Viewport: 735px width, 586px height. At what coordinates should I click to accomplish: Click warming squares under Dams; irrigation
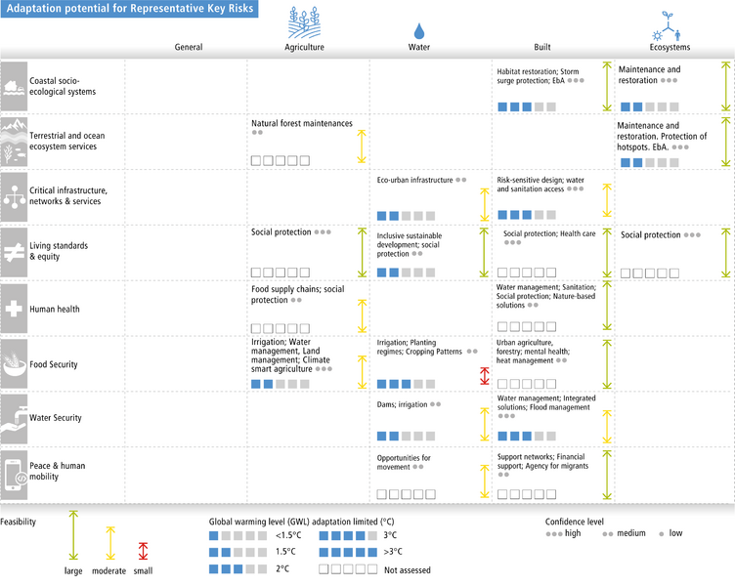(406, 437)
